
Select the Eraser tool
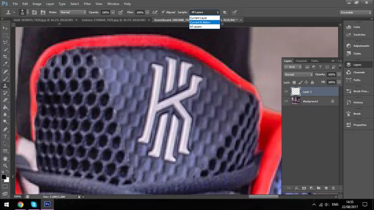click(x=5, y=100)
